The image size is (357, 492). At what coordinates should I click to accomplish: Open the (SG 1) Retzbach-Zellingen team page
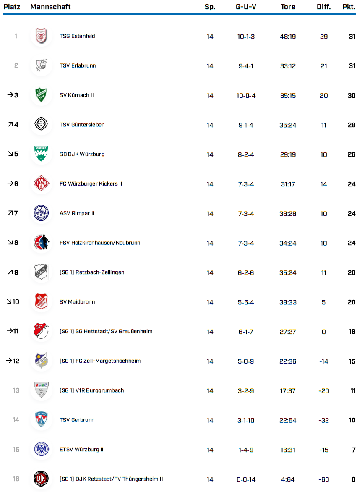(92, 272)
